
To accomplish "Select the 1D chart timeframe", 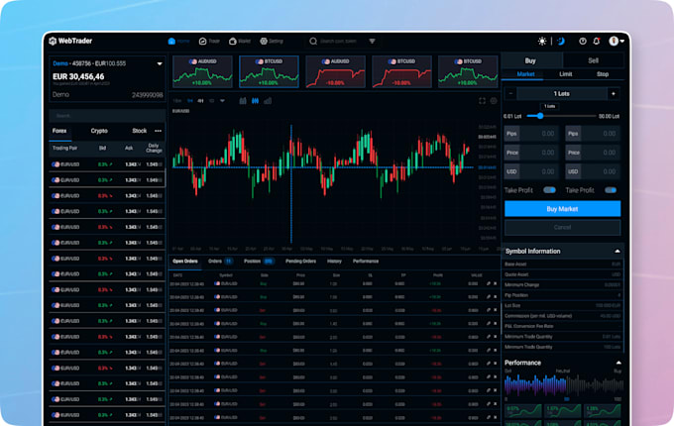I will [211, 101].
